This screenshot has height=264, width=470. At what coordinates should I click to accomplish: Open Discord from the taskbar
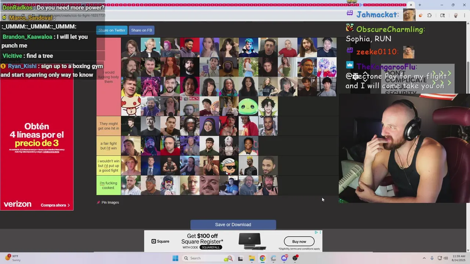pos(284,258)
